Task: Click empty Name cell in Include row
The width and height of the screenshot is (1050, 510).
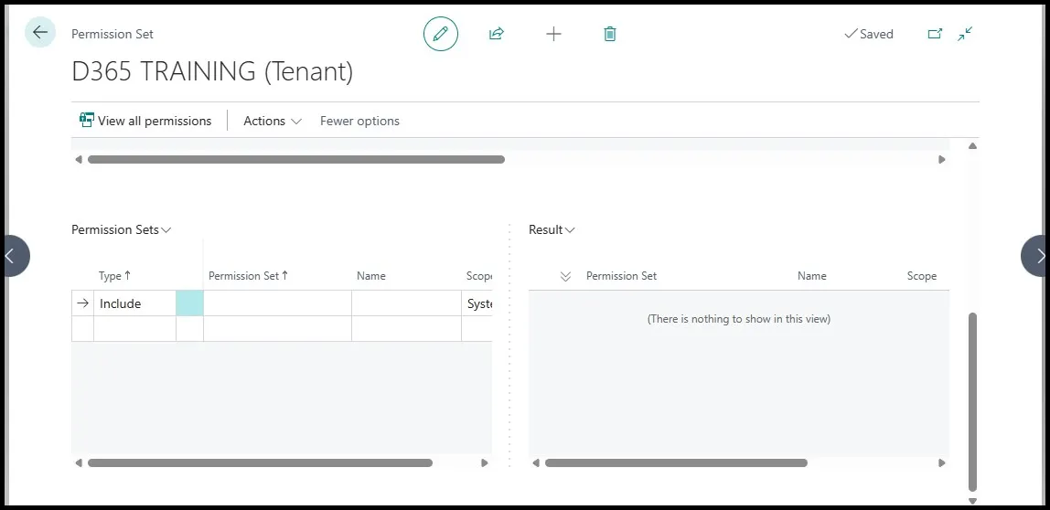Action: pyautogui.click(x=406, y=303)
